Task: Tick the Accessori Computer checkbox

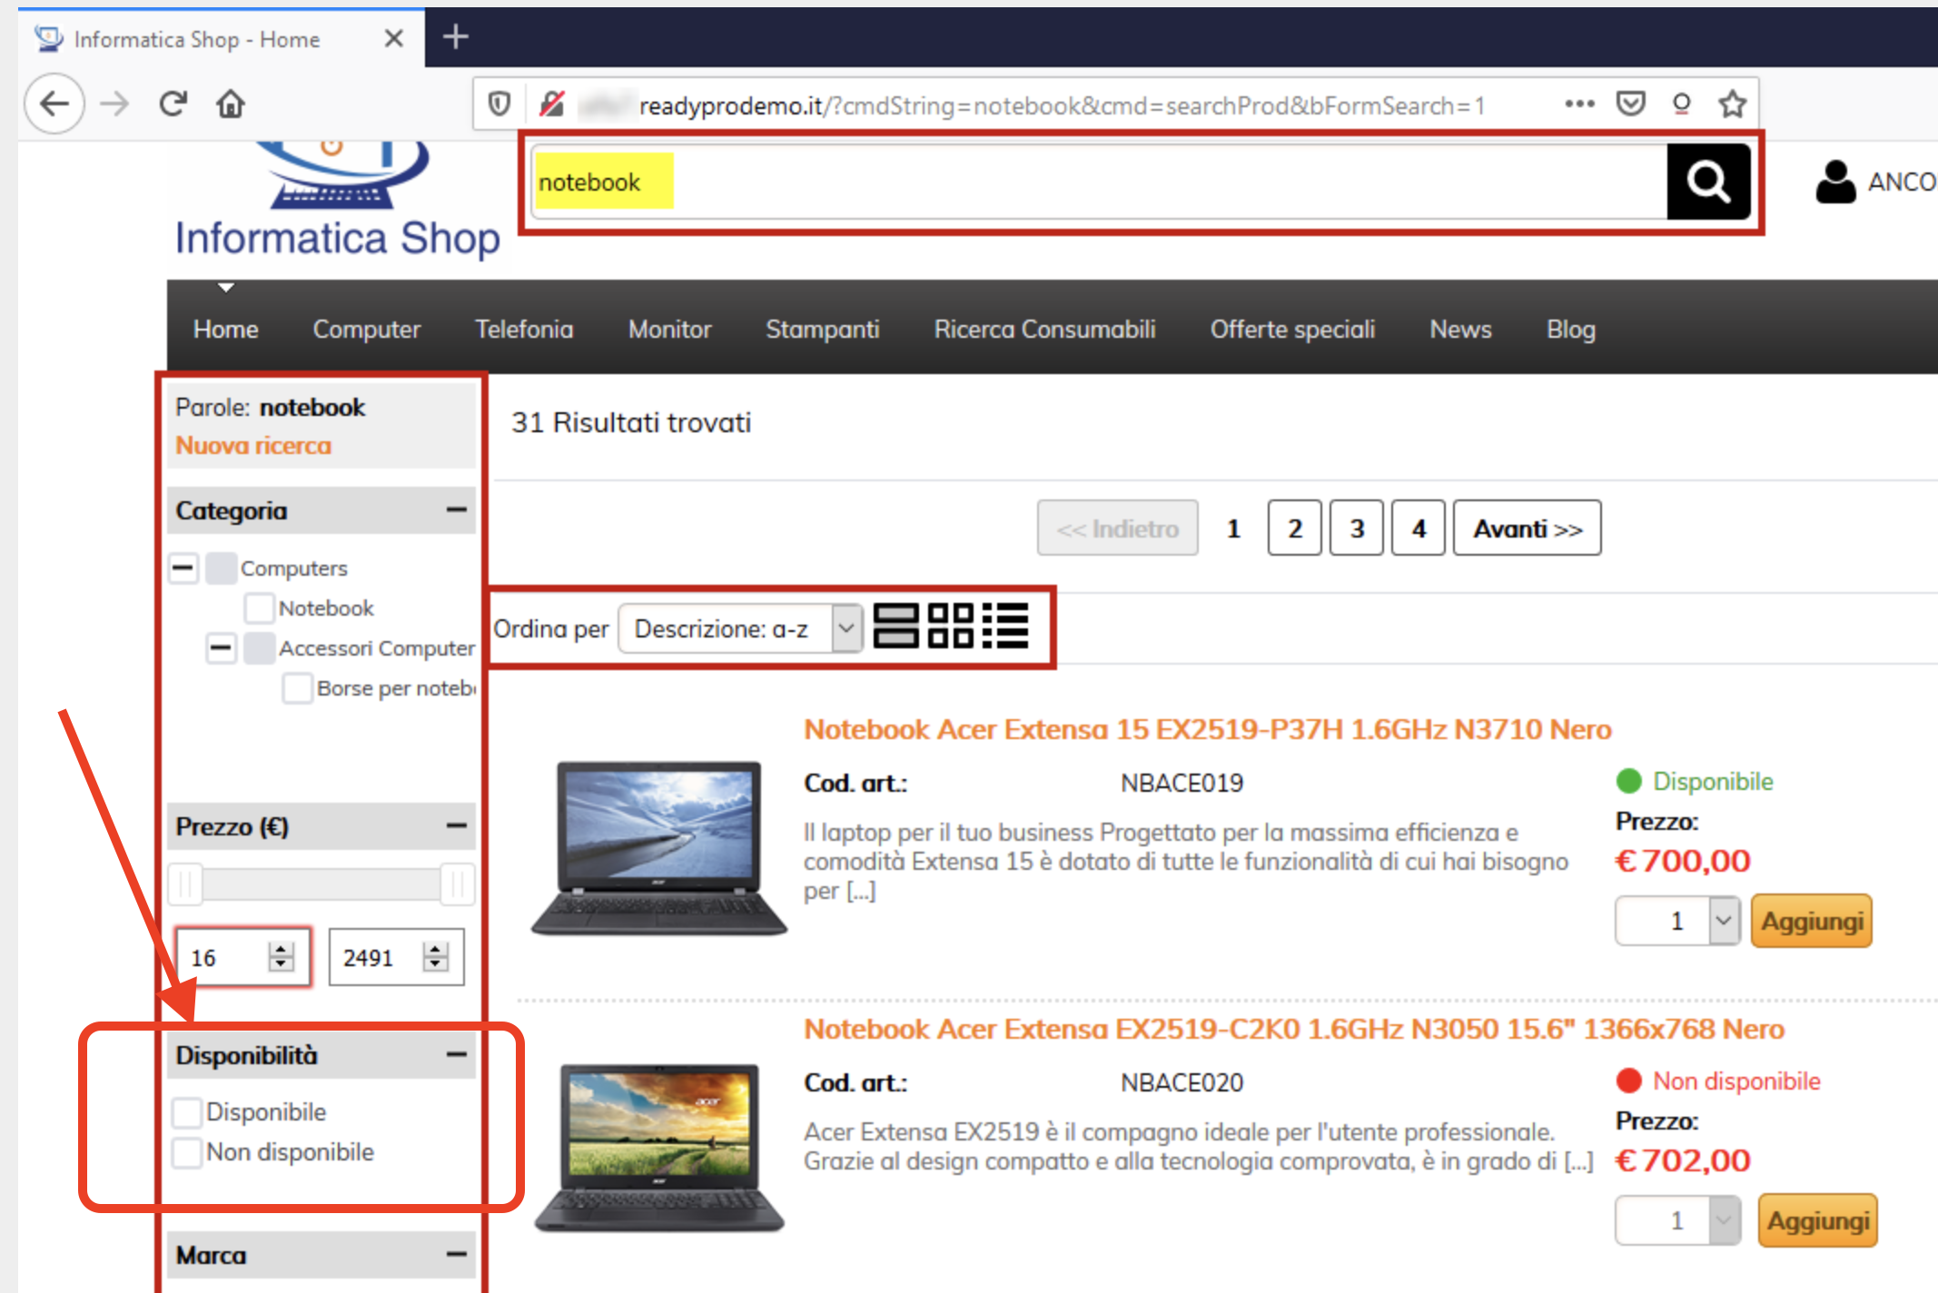Action: point(260,648)
